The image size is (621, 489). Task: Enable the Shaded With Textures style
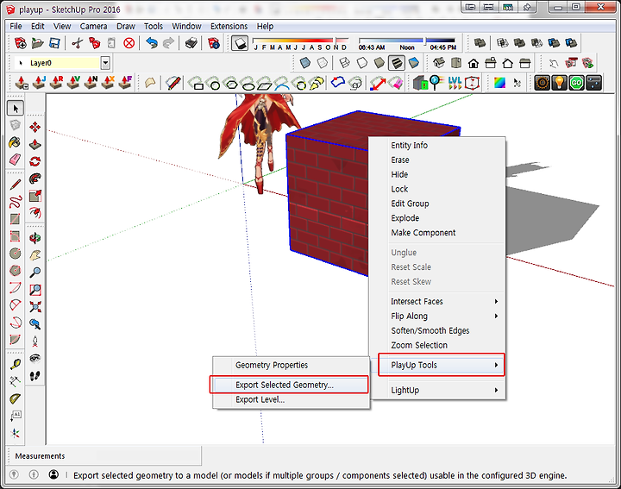(x=397, y=63)
